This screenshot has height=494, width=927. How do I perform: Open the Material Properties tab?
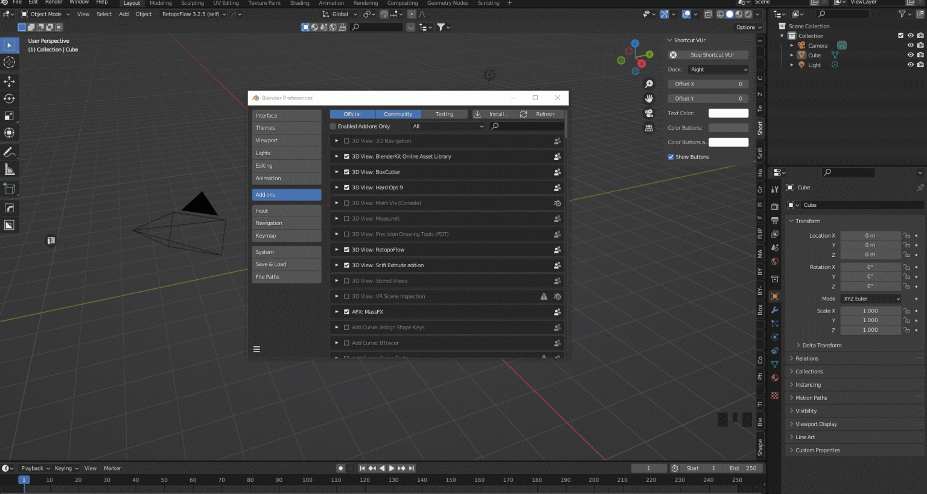pyautogui.click(x=774, y=378)
